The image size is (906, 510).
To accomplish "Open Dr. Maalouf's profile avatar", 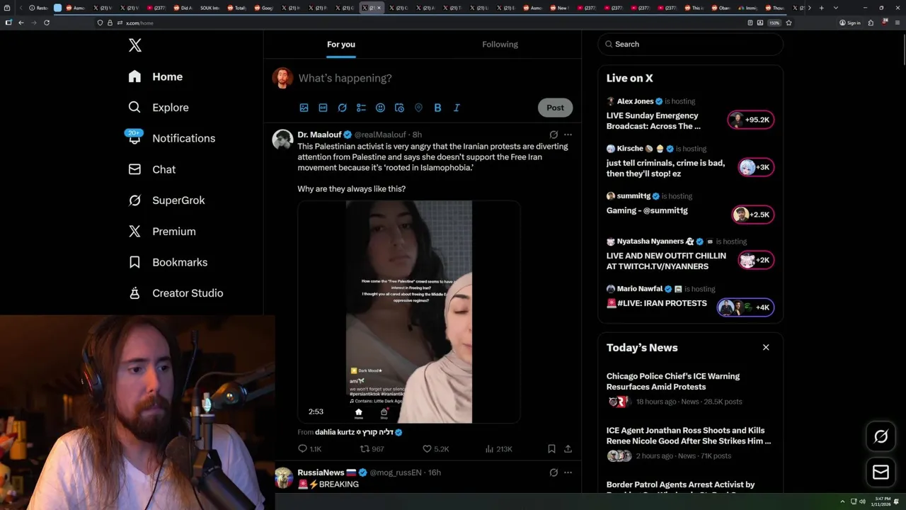I will [x=283, y=140].
